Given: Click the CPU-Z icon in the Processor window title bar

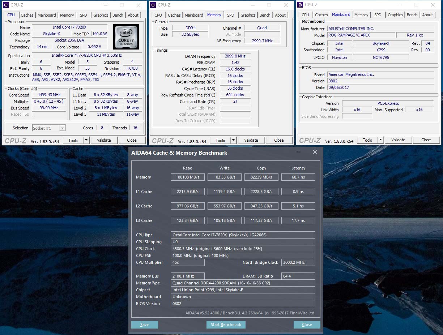Looking at the screenshot, I should tap(6, 5).
